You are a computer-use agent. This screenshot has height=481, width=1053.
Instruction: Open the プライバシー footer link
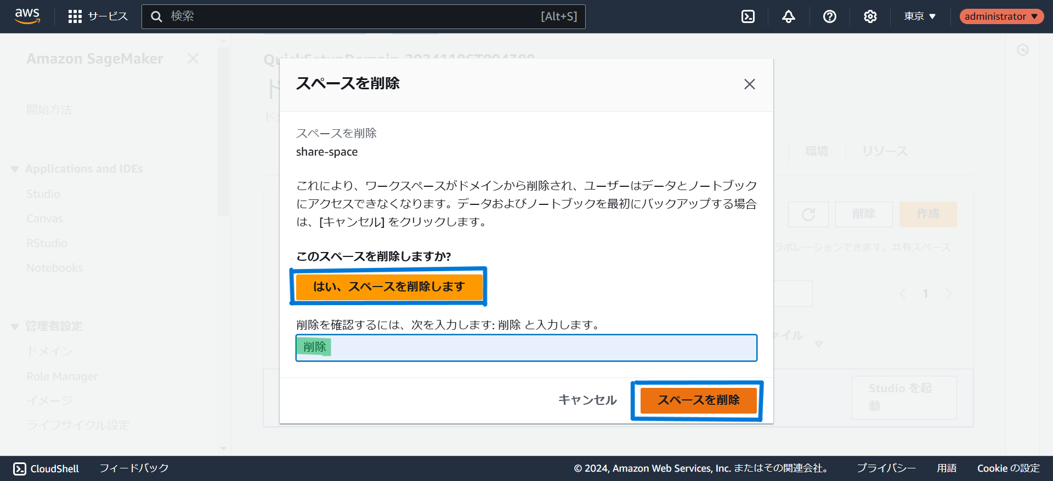886,468
